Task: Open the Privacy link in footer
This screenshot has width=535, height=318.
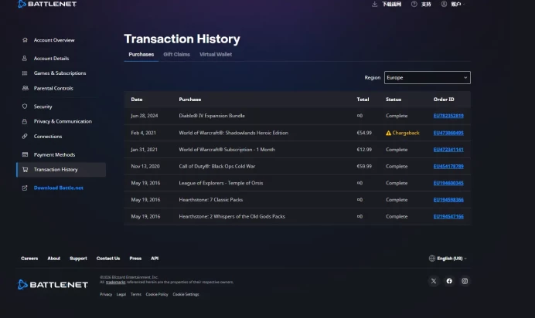Action: (106, 294)
